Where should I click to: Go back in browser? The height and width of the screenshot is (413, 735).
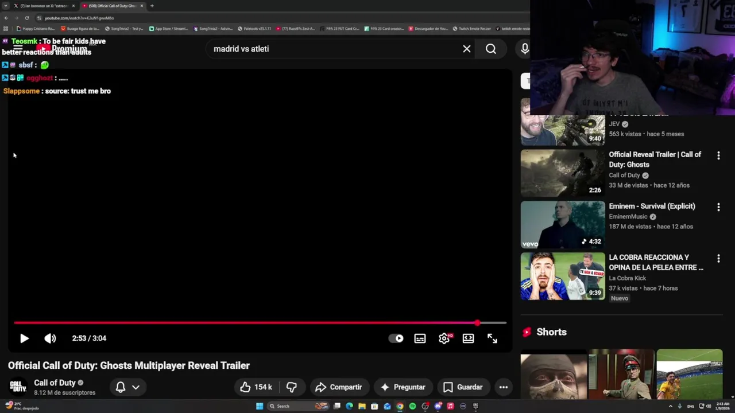6,18
